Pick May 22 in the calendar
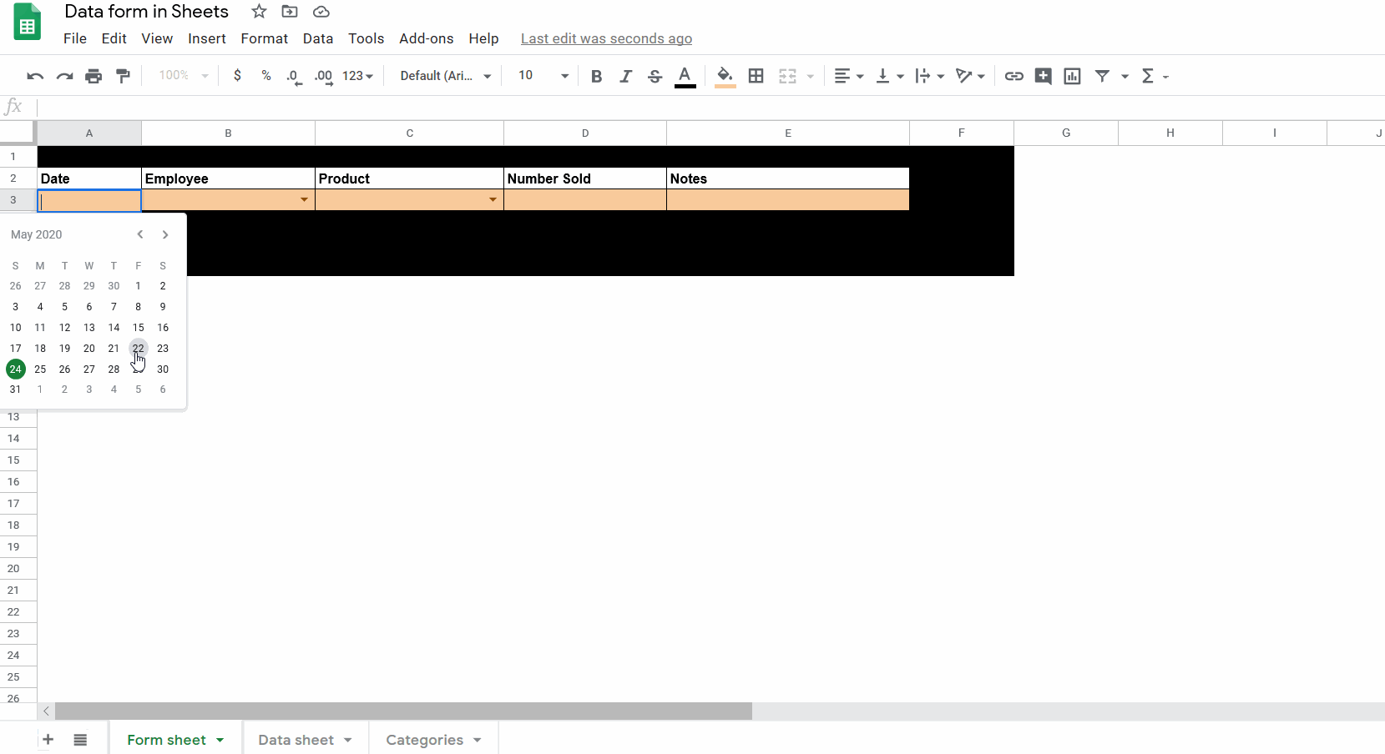1385x754 pixels. pyautogui.click(x=139, y=348)
